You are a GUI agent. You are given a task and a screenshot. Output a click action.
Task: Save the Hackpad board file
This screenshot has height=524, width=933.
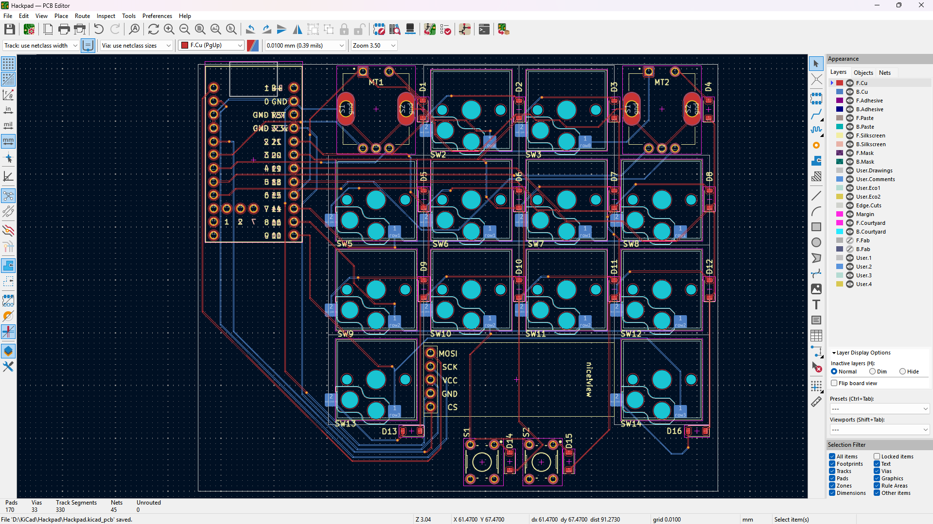point(9,29)
